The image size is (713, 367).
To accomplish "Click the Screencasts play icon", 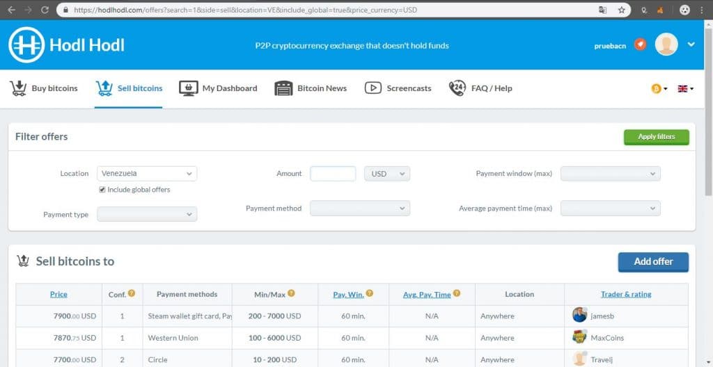I will [373, 88].
